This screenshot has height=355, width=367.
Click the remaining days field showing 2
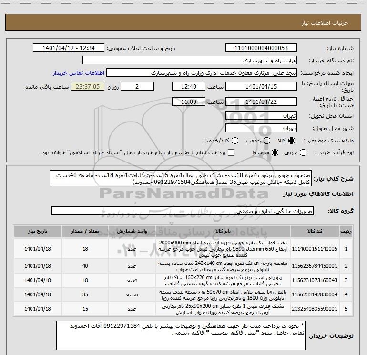[137, 86]
